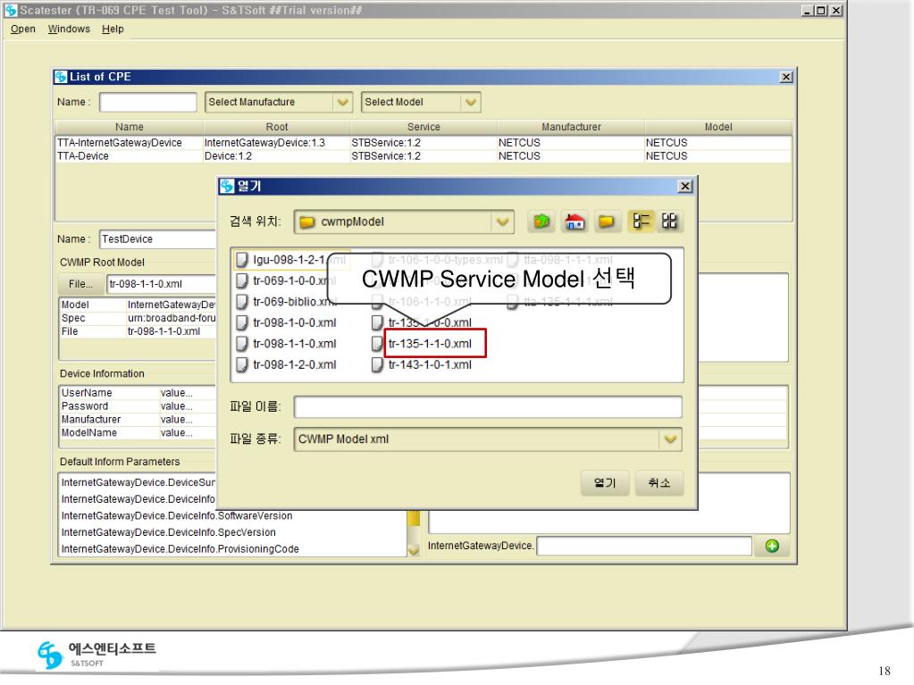The width and height of the screenshot is (914, 685).
Task: Select file tr-069-1-0-0.xml
Action: coord(294,280)
